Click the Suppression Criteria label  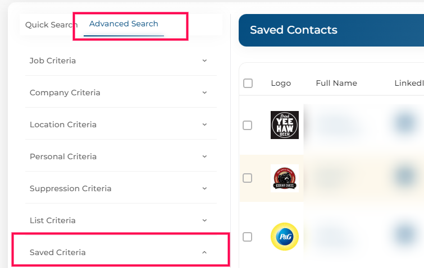coord(71,188)
